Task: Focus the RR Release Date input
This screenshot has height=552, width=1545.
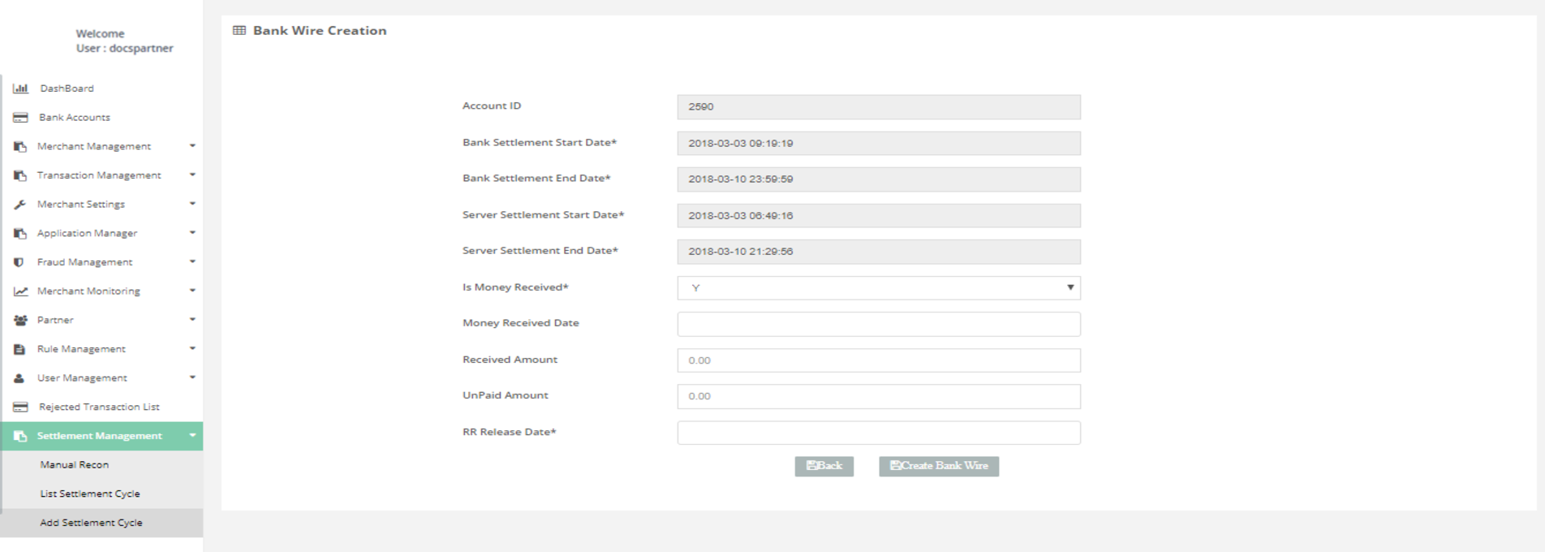Action: point(878,433)
